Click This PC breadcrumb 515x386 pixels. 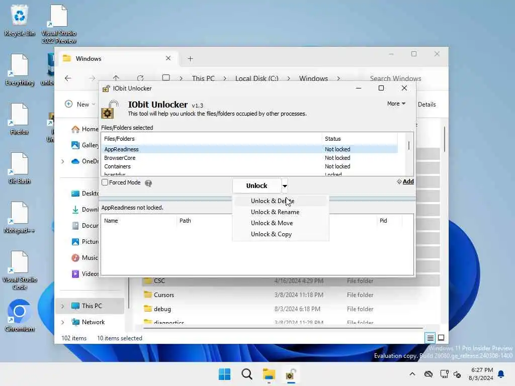(x=203, y=78)
